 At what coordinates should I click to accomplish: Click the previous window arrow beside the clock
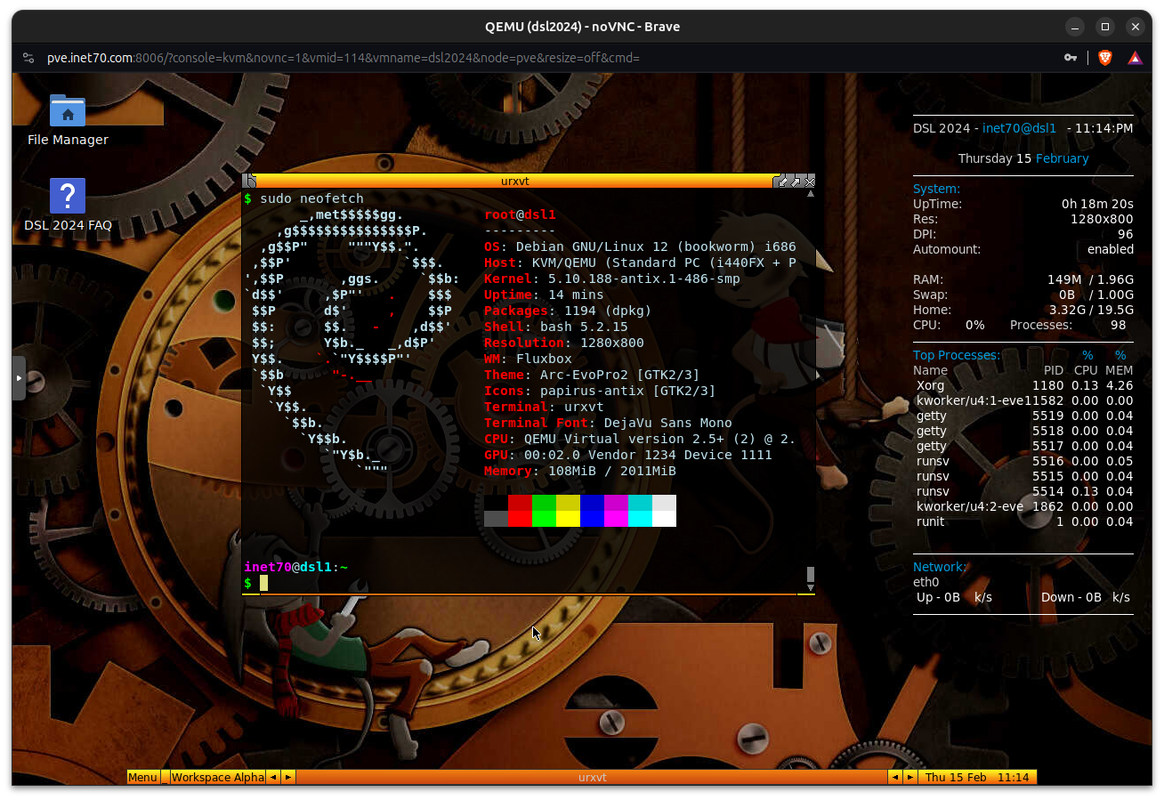895,777
